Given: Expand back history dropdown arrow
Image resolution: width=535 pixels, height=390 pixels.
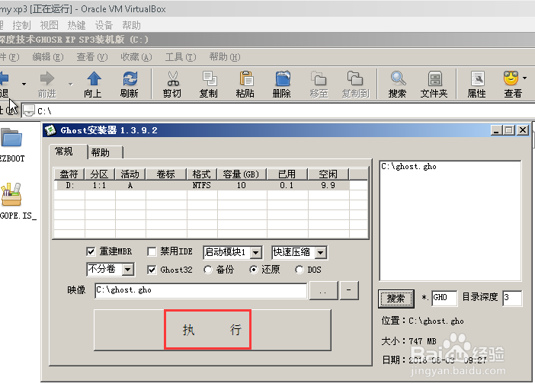Looking at the screenshot, I should pos(24,84).
